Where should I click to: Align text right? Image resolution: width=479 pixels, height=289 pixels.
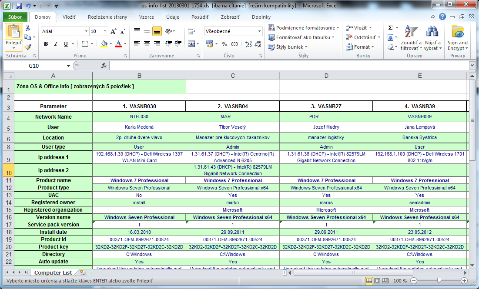(x=157, y=44)
